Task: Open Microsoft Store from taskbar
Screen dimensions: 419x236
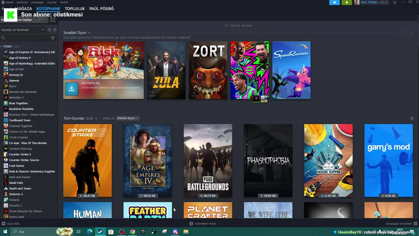Action: coord(111,232)
